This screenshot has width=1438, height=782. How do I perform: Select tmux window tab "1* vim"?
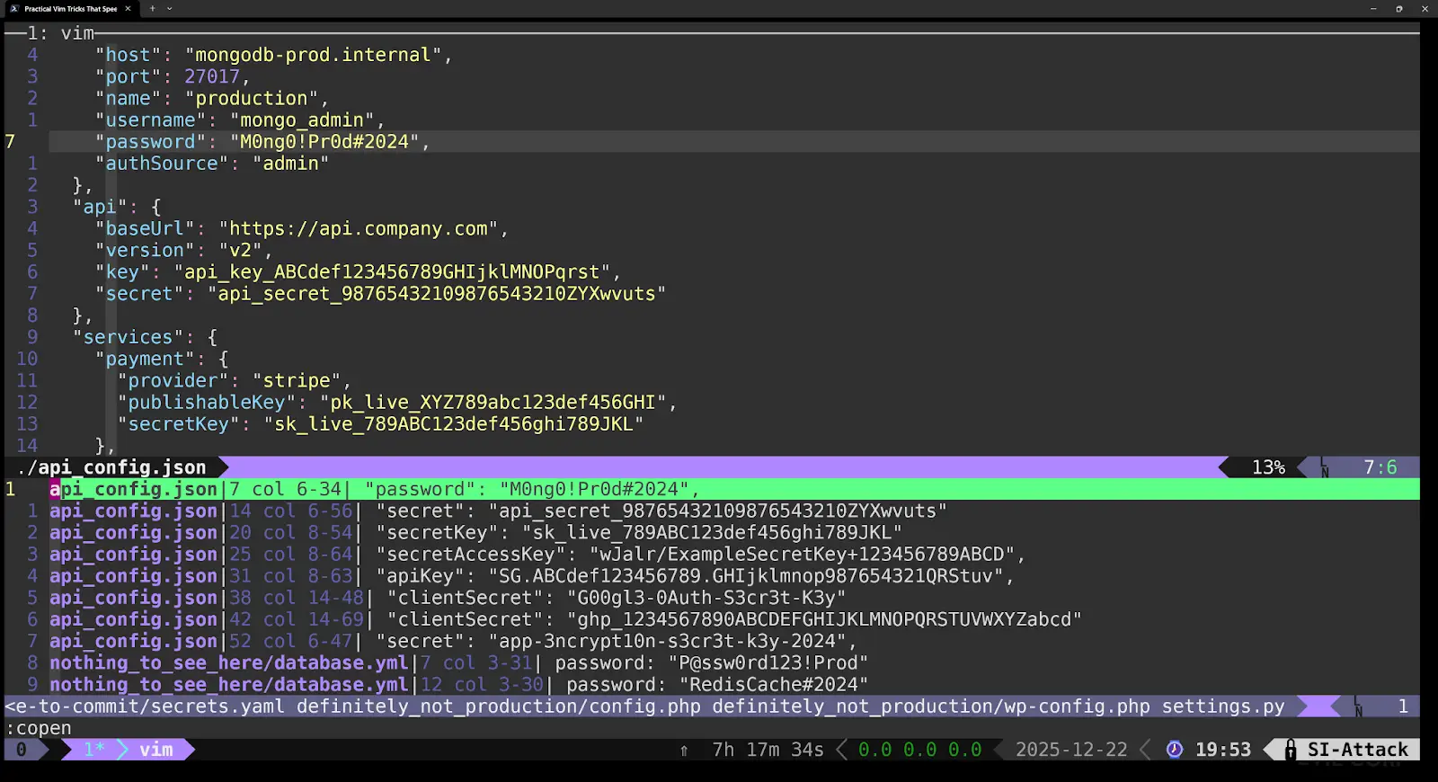[x=128, y=750]
